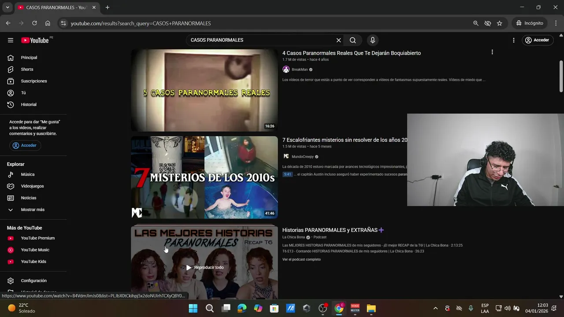
Task: Jump to the 5:41 timestamp chip
Action: pyautogui.click(x=287, y=174)
